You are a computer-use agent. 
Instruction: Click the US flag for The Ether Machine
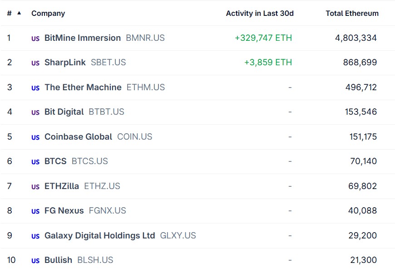coord(35,87)
